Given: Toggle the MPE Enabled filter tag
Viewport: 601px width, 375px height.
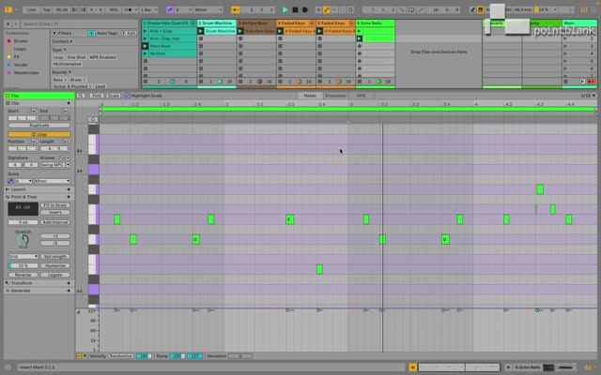Looking at the screenshot, I should (x=102, y=57).
